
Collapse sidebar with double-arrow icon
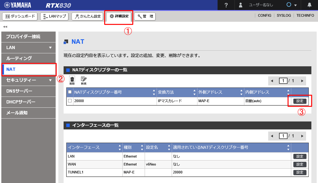point(5,27)
